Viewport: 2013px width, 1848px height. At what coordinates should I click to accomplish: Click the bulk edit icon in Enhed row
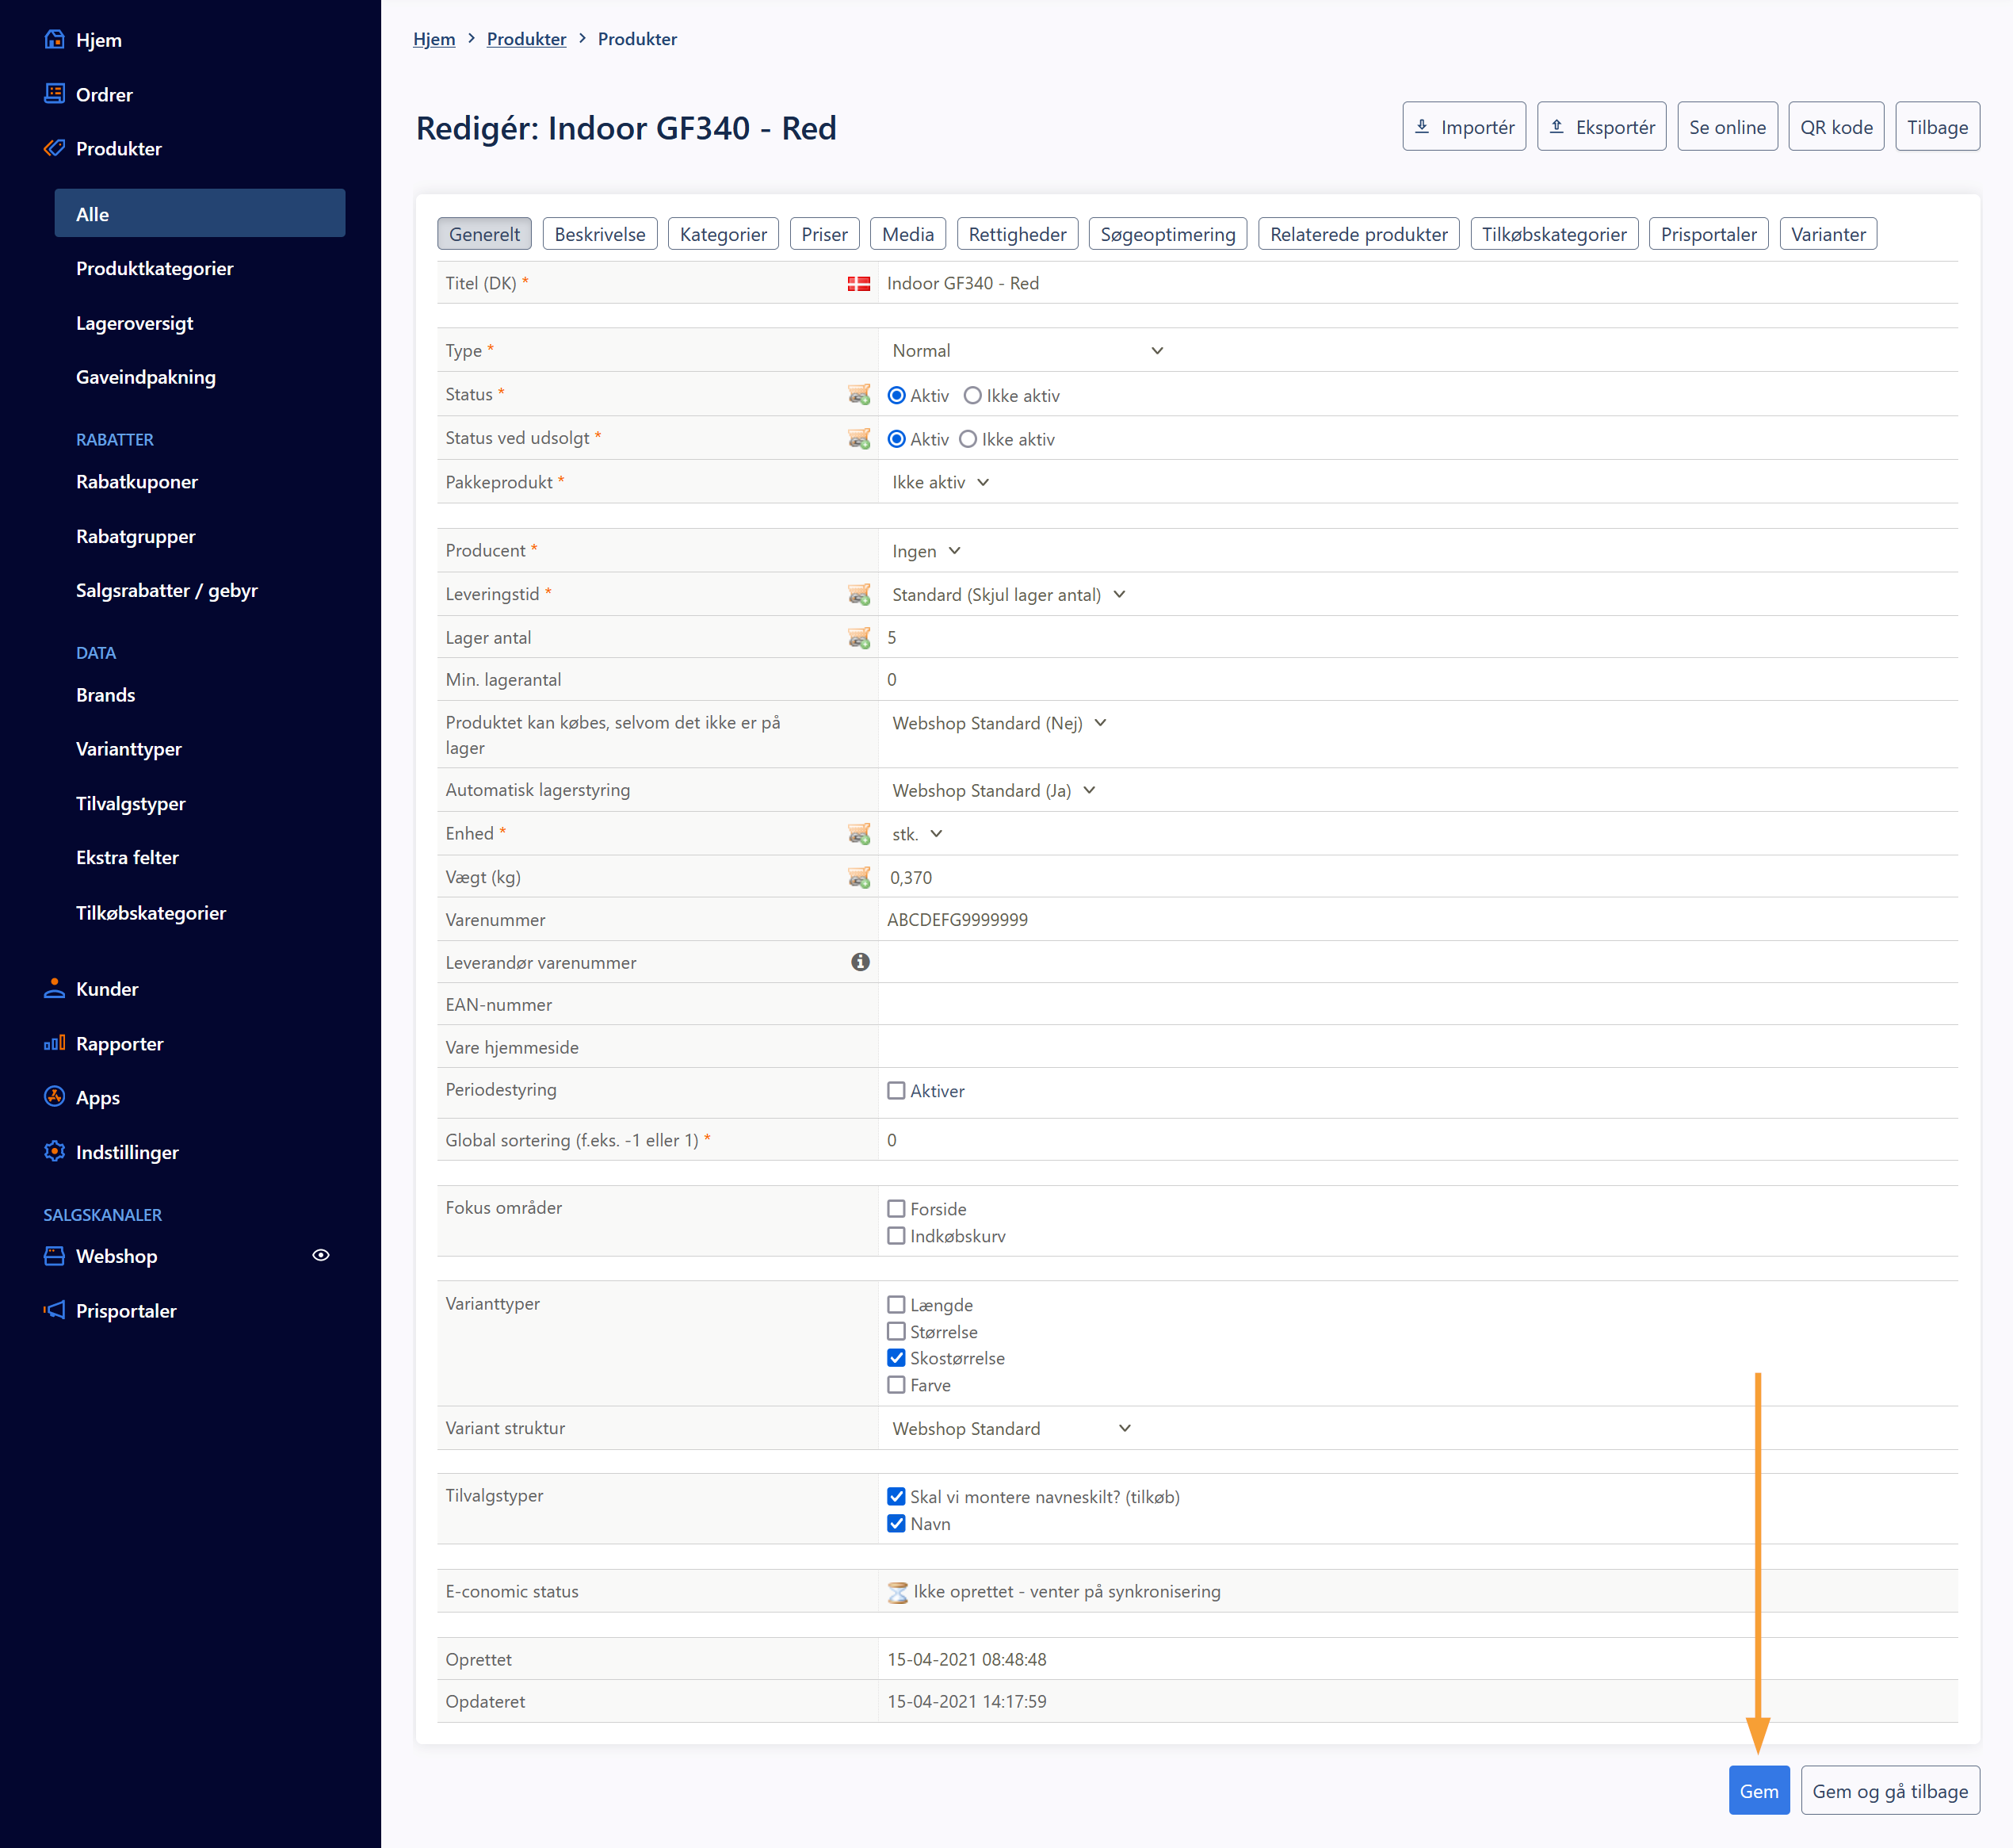pos(858,834)
